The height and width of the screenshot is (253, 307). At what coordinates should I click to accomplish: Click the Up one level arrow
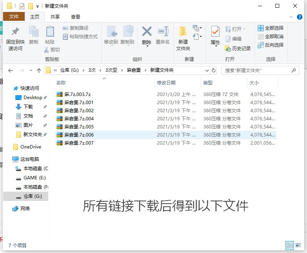pyautogui.click(x=39, y=71)
